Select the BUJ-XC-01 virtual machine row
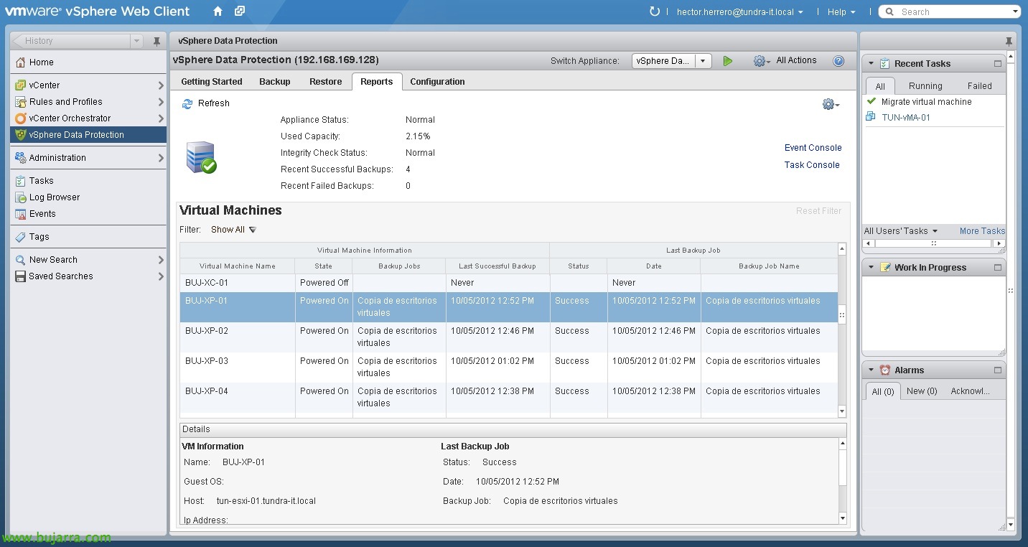The height and width of the screenshot is (547, 1028). pos(508,283)
